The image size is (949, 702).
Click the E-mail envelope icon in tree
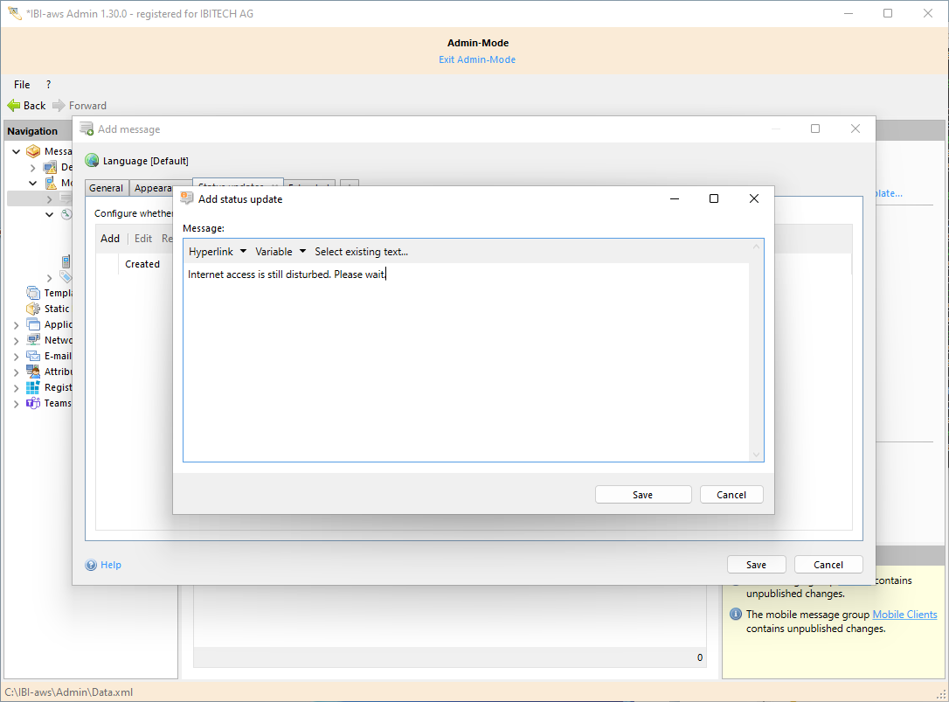33,356
